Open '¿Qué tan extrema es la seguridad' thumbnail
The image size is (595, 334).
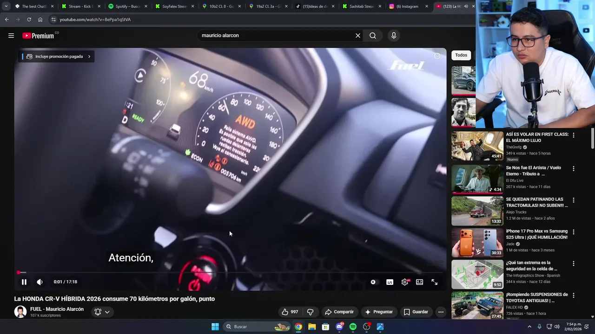[477, 274]
